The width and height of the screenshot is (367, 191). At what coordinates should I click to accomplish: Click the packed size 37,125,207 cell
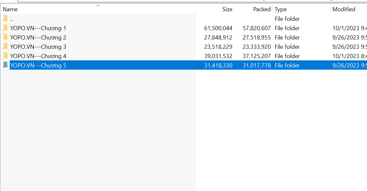pyautogui.click(x=256, y=56)
